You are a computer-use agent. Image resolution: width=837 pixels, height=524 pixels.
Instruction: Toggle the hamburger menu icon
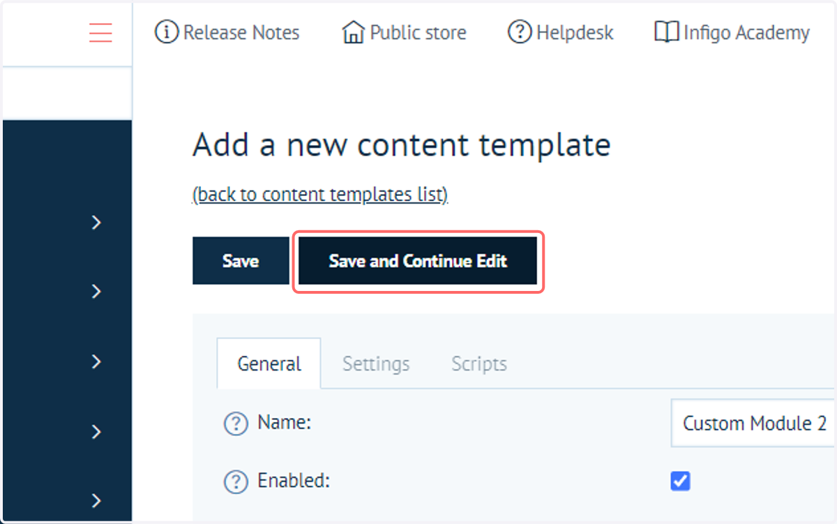coord(100,33)
